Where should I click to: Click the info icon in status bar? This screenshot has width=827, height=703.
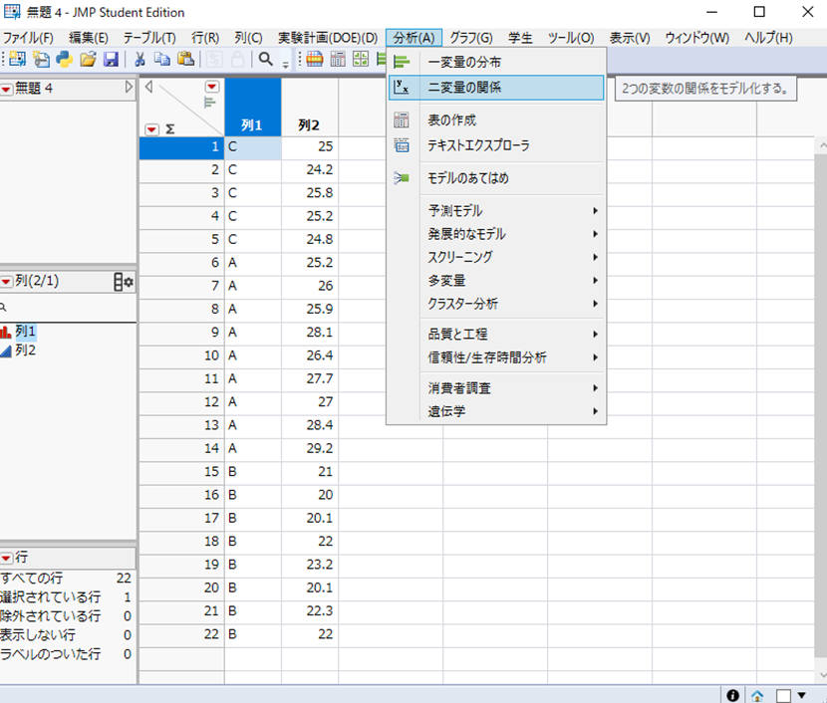click(733, 695)
